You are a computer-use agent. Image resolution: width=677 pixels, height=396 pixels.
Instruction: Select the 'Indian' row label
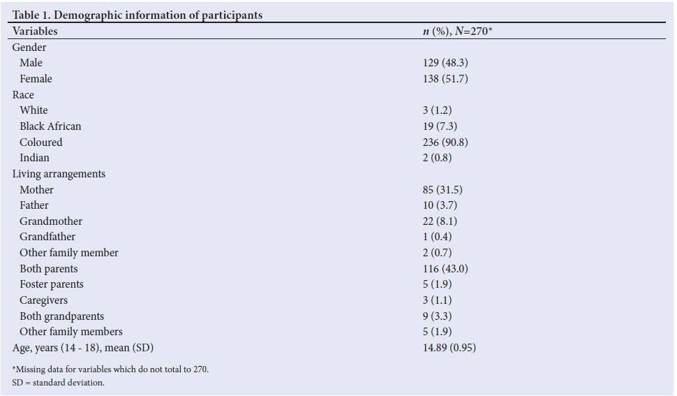tap(34, 158)
